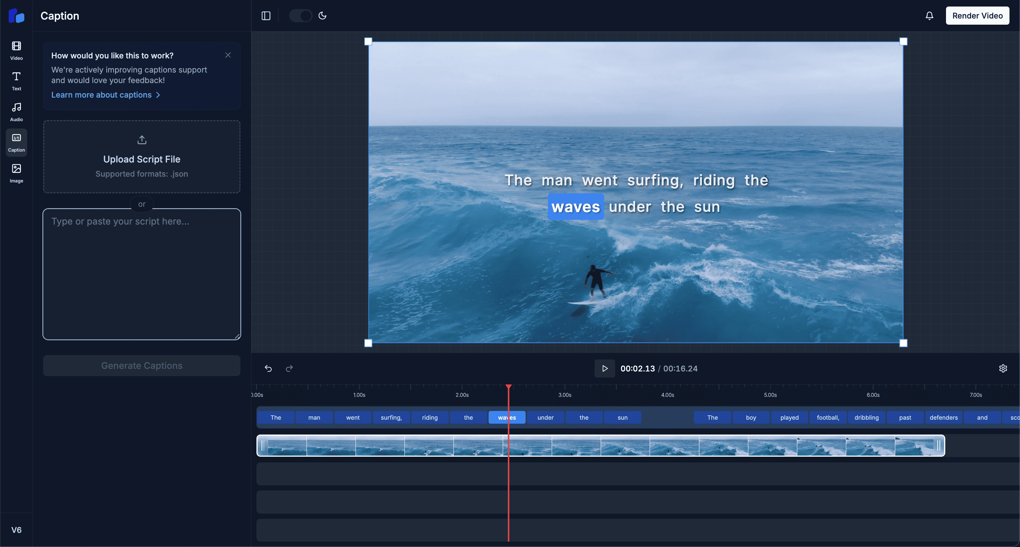Open supported formats dropdown for upload
This screenshot has height=547, width=1020.
[x=142, y=174]
